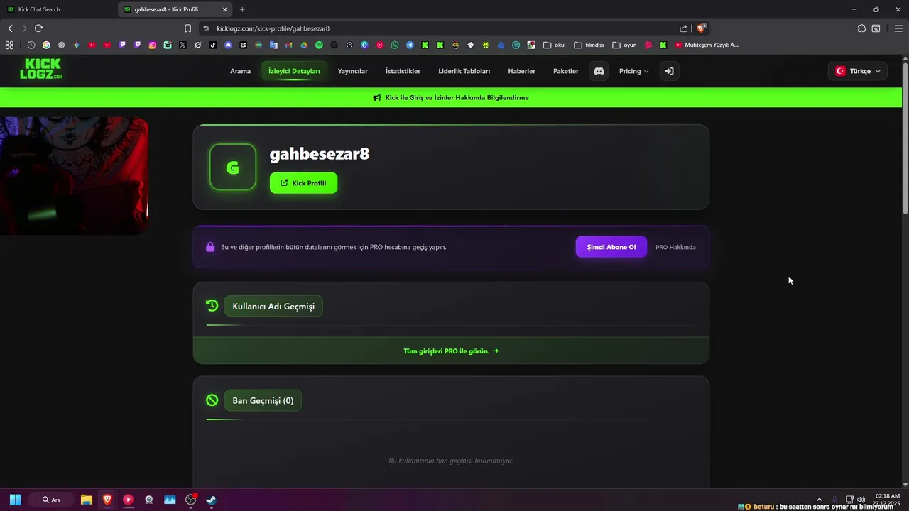The width and height of the screenshot is (909, 511).
Task: Click the Ban Geçmişi (0) heading
Action: click(x=263, y=400)
